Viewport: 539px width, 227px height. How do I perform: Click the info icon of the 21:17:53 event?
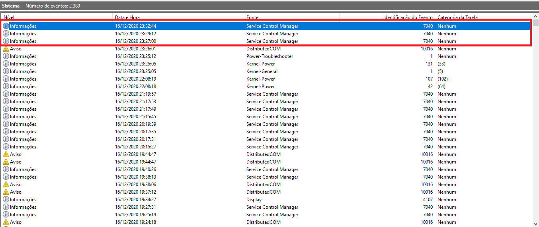pyautogui.click(x=6, y=102)
